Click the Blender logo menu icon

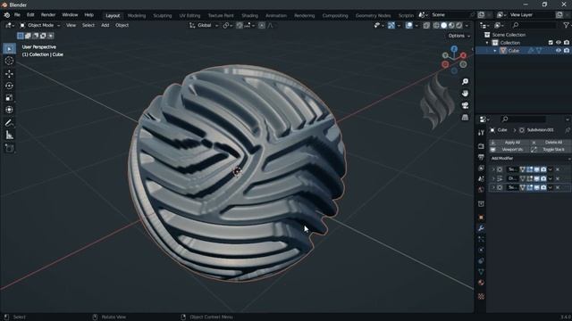(6, 15)
